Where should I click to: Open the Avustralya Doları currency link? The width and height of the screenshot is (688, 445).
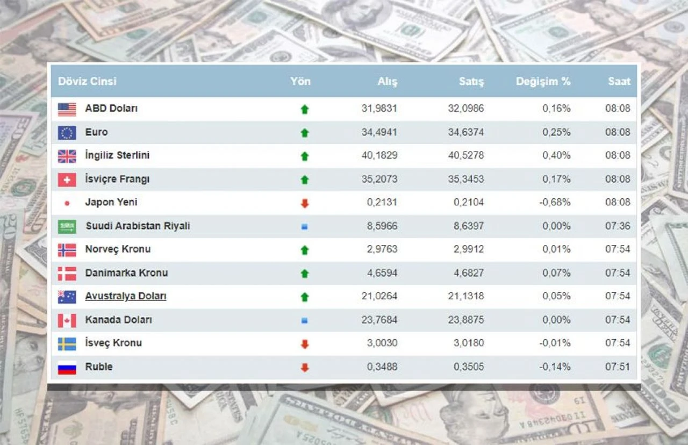[126, 296]
